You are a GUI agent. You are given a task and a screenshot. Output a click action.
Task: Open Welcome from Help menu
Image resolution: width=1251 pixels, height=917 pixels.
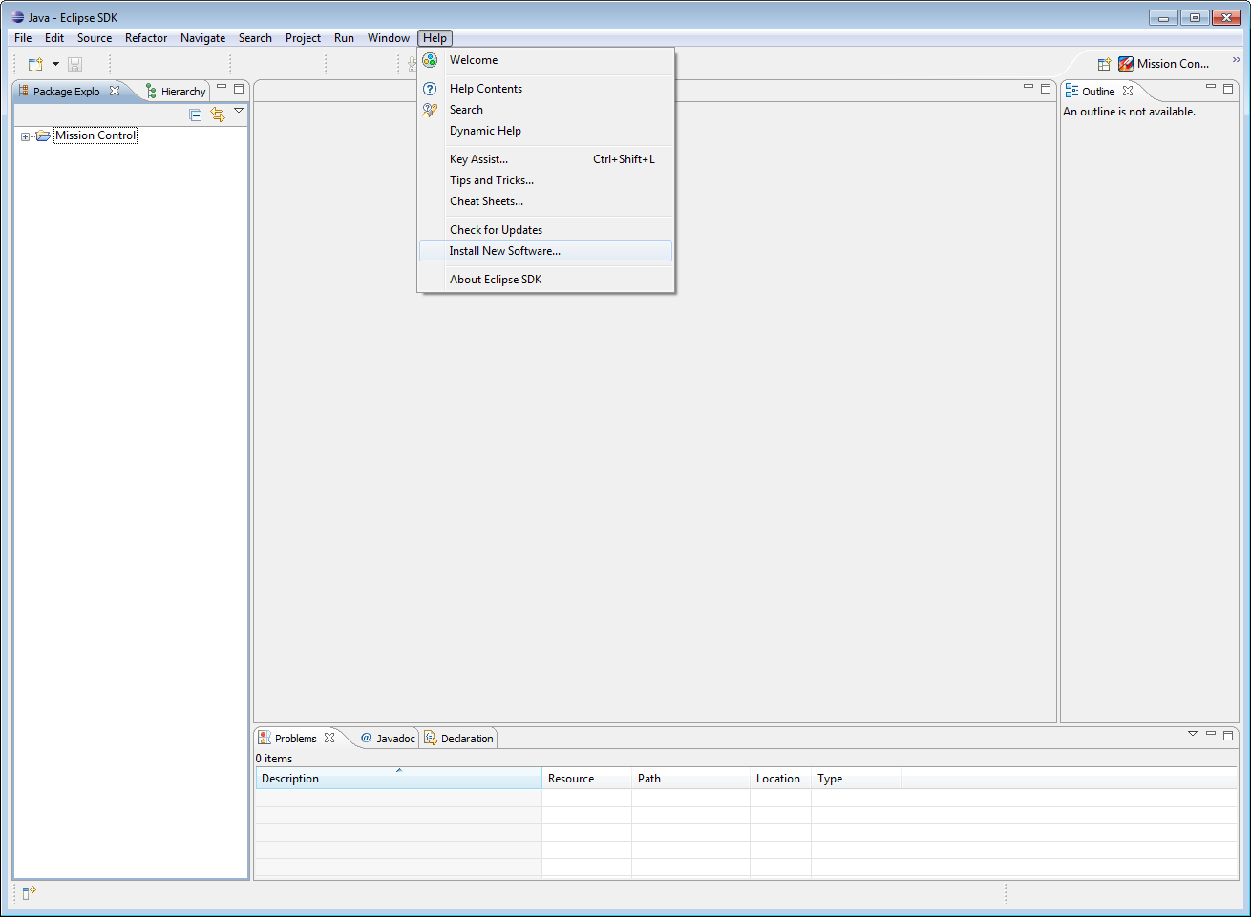coord(473,60)
